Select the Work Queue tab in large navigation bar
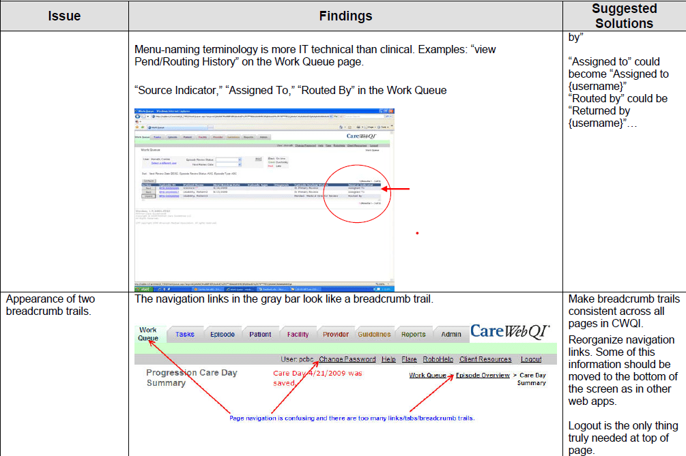The height and width of the screenshot is (456, 686). [148, 334]
